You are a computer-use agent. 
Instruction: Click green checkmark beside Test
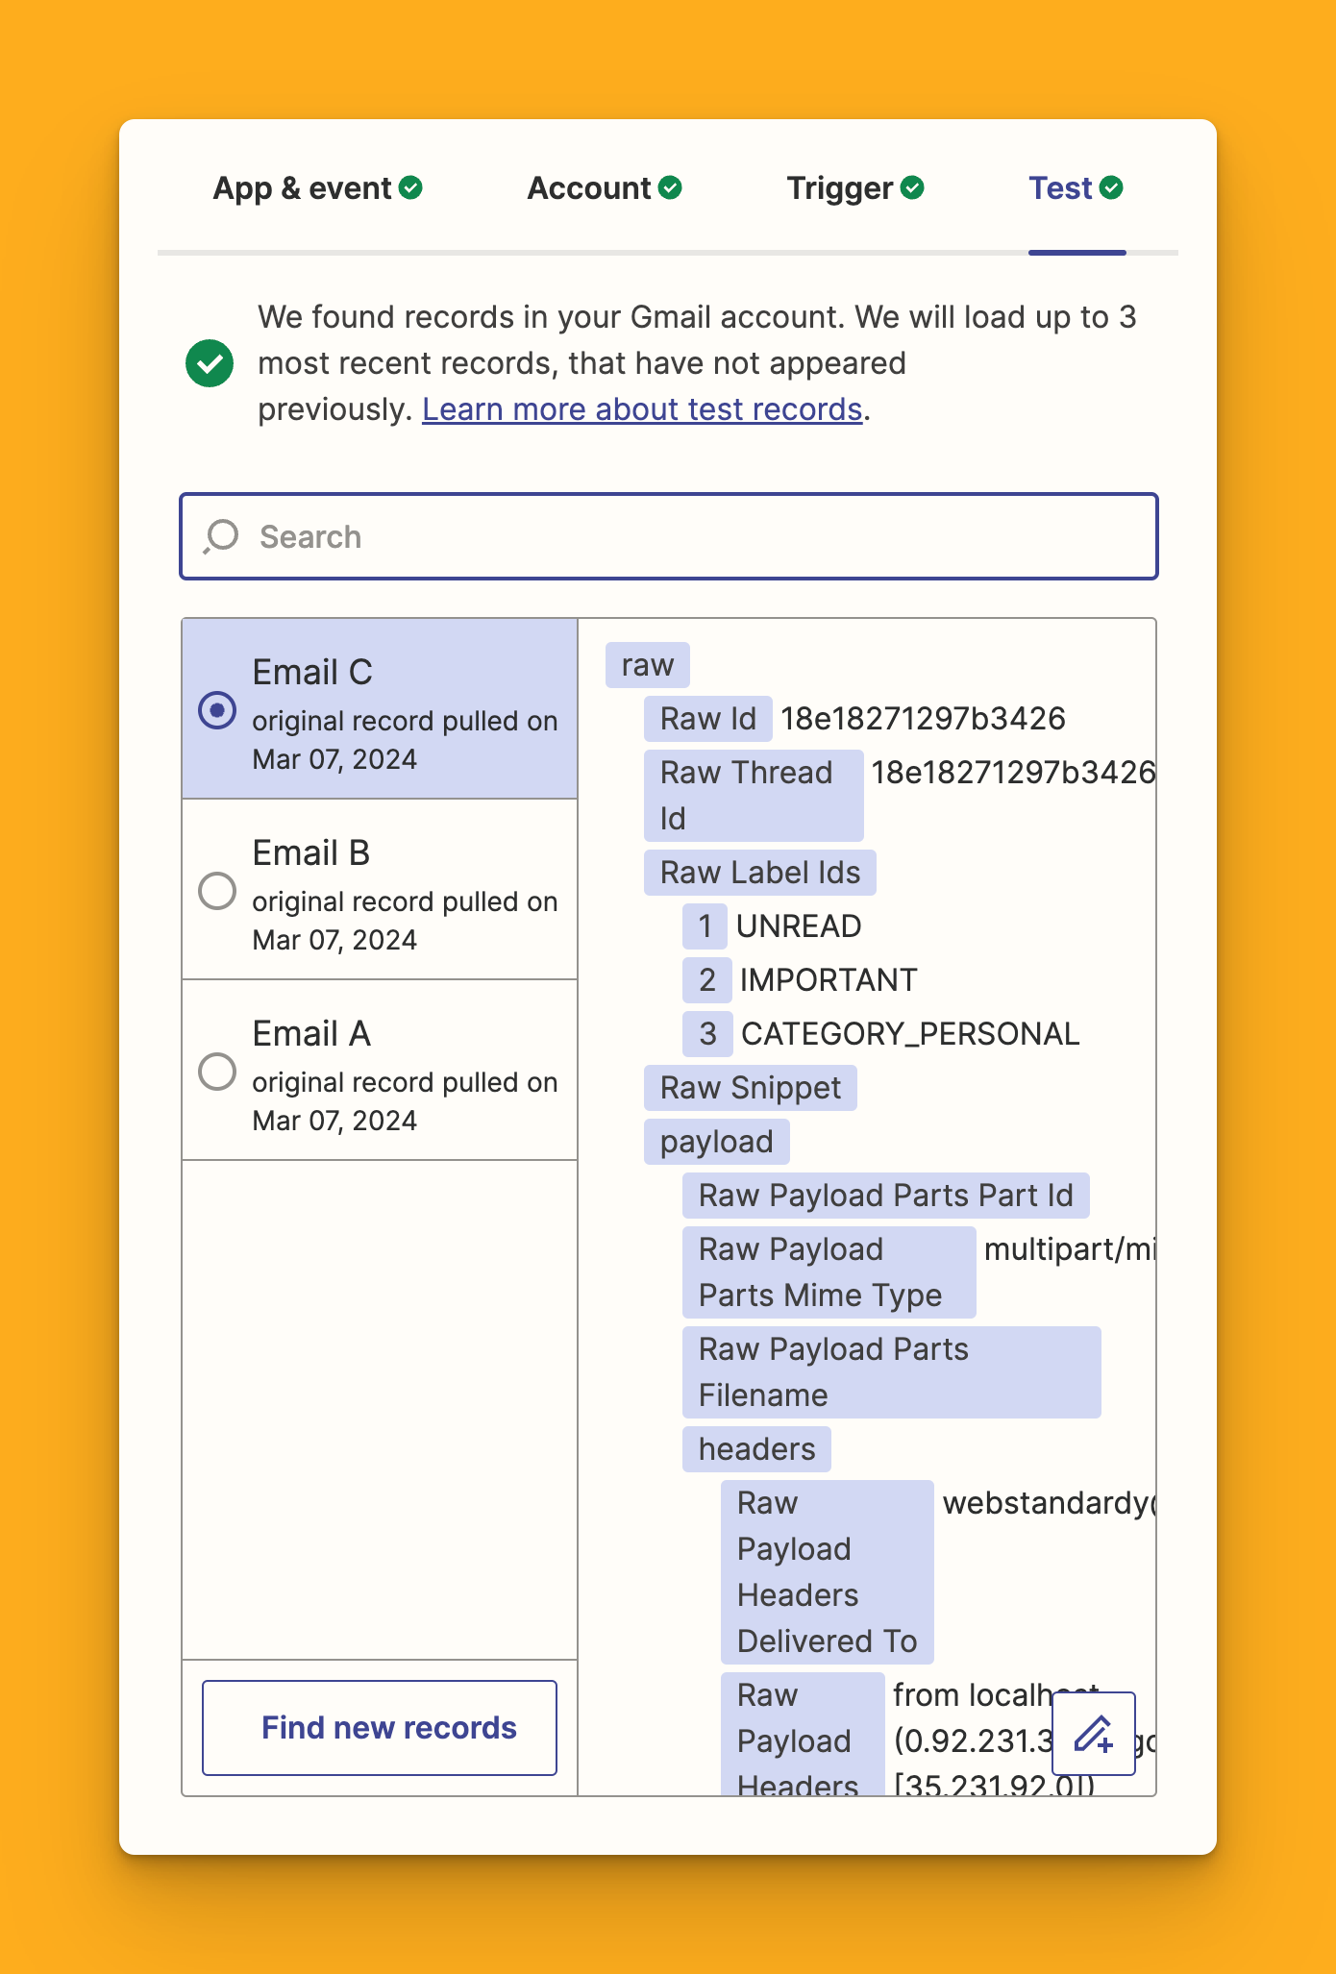[1111, 187]
